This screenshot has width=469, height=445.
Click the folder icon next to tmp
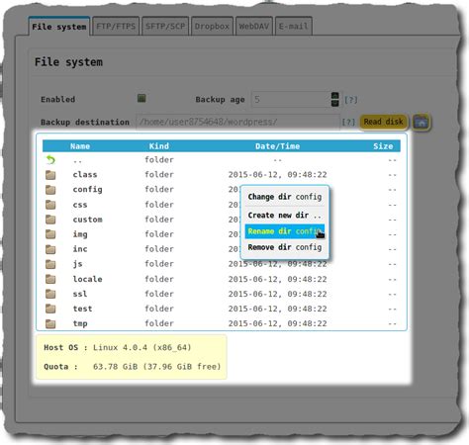[50, 323]
